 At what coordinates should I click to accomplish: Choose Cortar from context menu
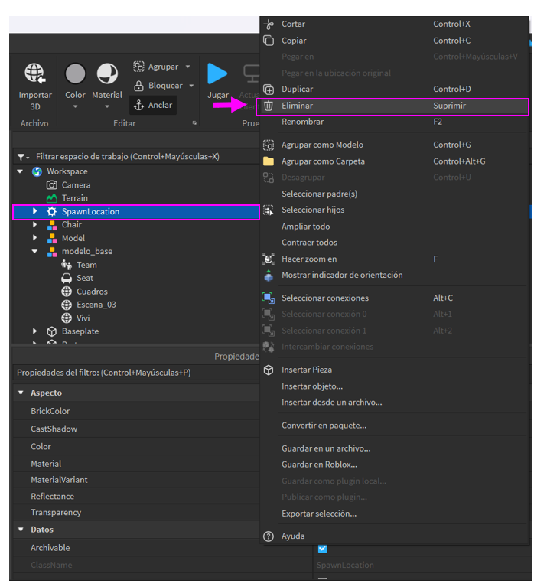click(394, 24)
